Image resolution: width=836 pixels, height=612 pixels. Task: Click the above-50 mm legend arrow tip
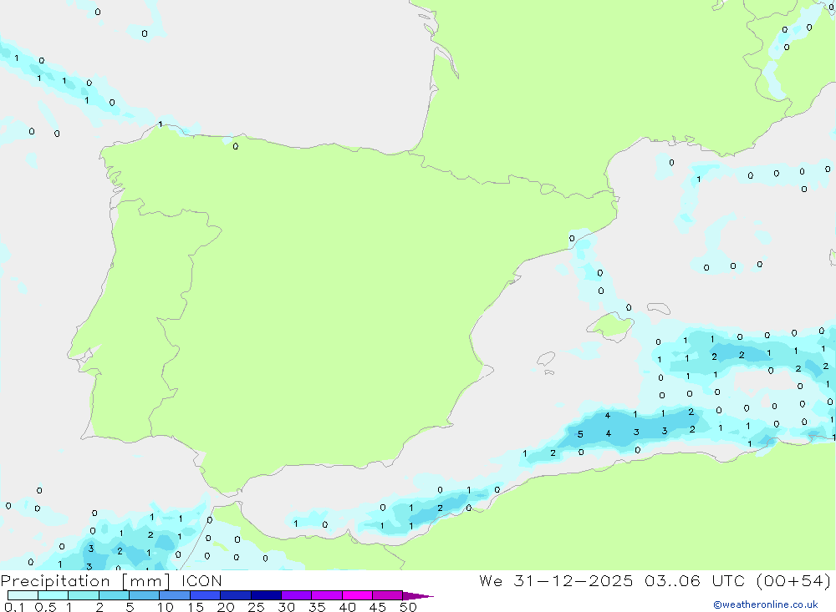pos(418,596)
